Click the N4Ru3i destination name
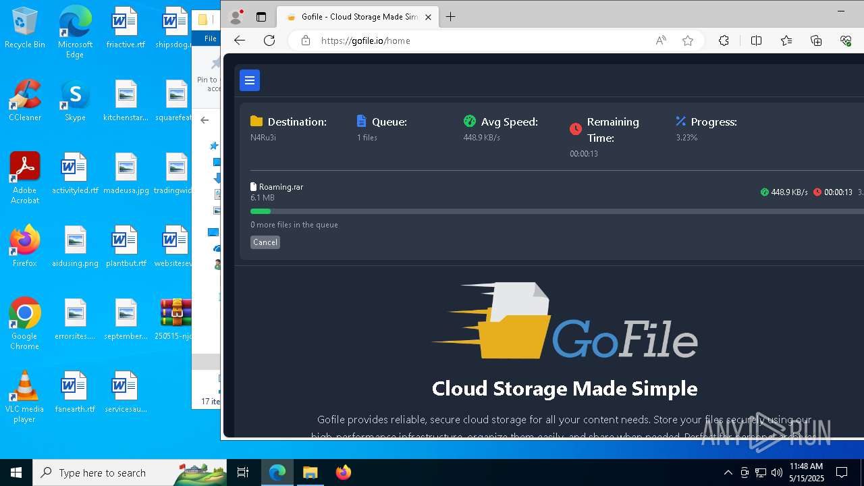 [263, 138]
